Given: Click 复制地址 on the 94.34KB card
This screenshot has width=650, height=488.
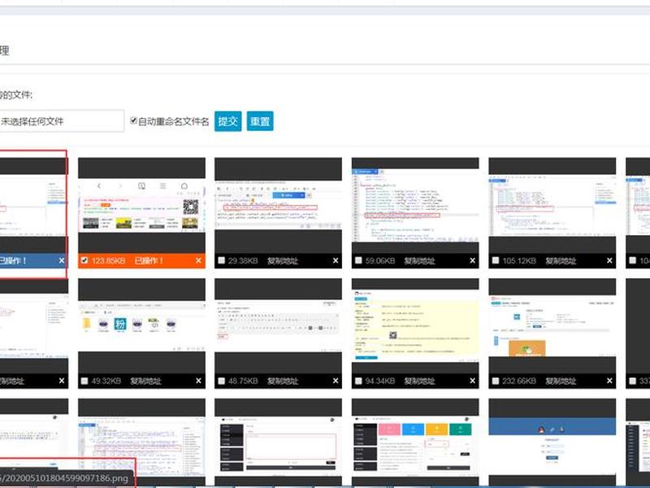Looking at the screenshot, I should tap(419, 381).
